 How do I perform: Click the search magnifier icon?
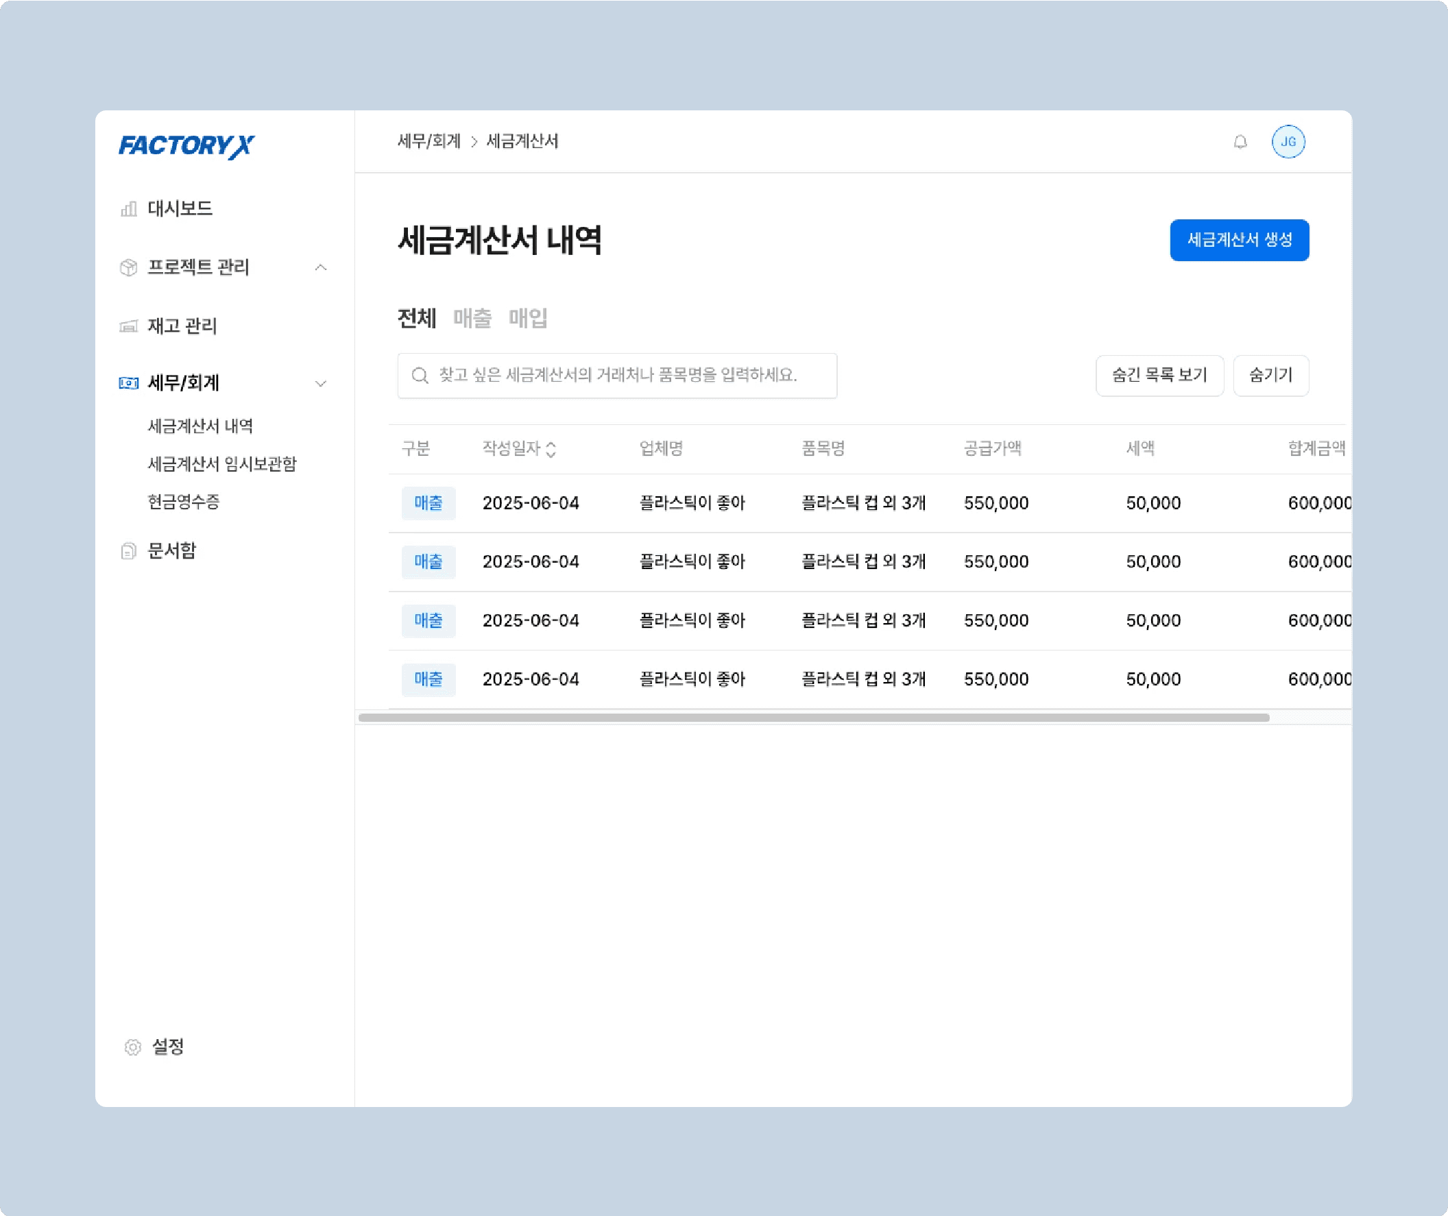[x=419, y=376]
